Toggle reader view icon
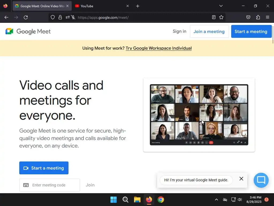Image resolution: width=274 pixels, height=206 pixels. (214, 17)
